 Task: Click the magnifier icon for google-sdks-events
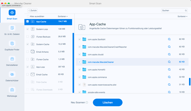point(169,92)
